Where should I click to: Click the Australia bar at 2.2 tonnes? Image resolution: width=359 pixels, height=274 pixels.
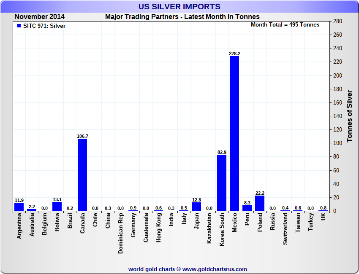(x=32, y=210)
